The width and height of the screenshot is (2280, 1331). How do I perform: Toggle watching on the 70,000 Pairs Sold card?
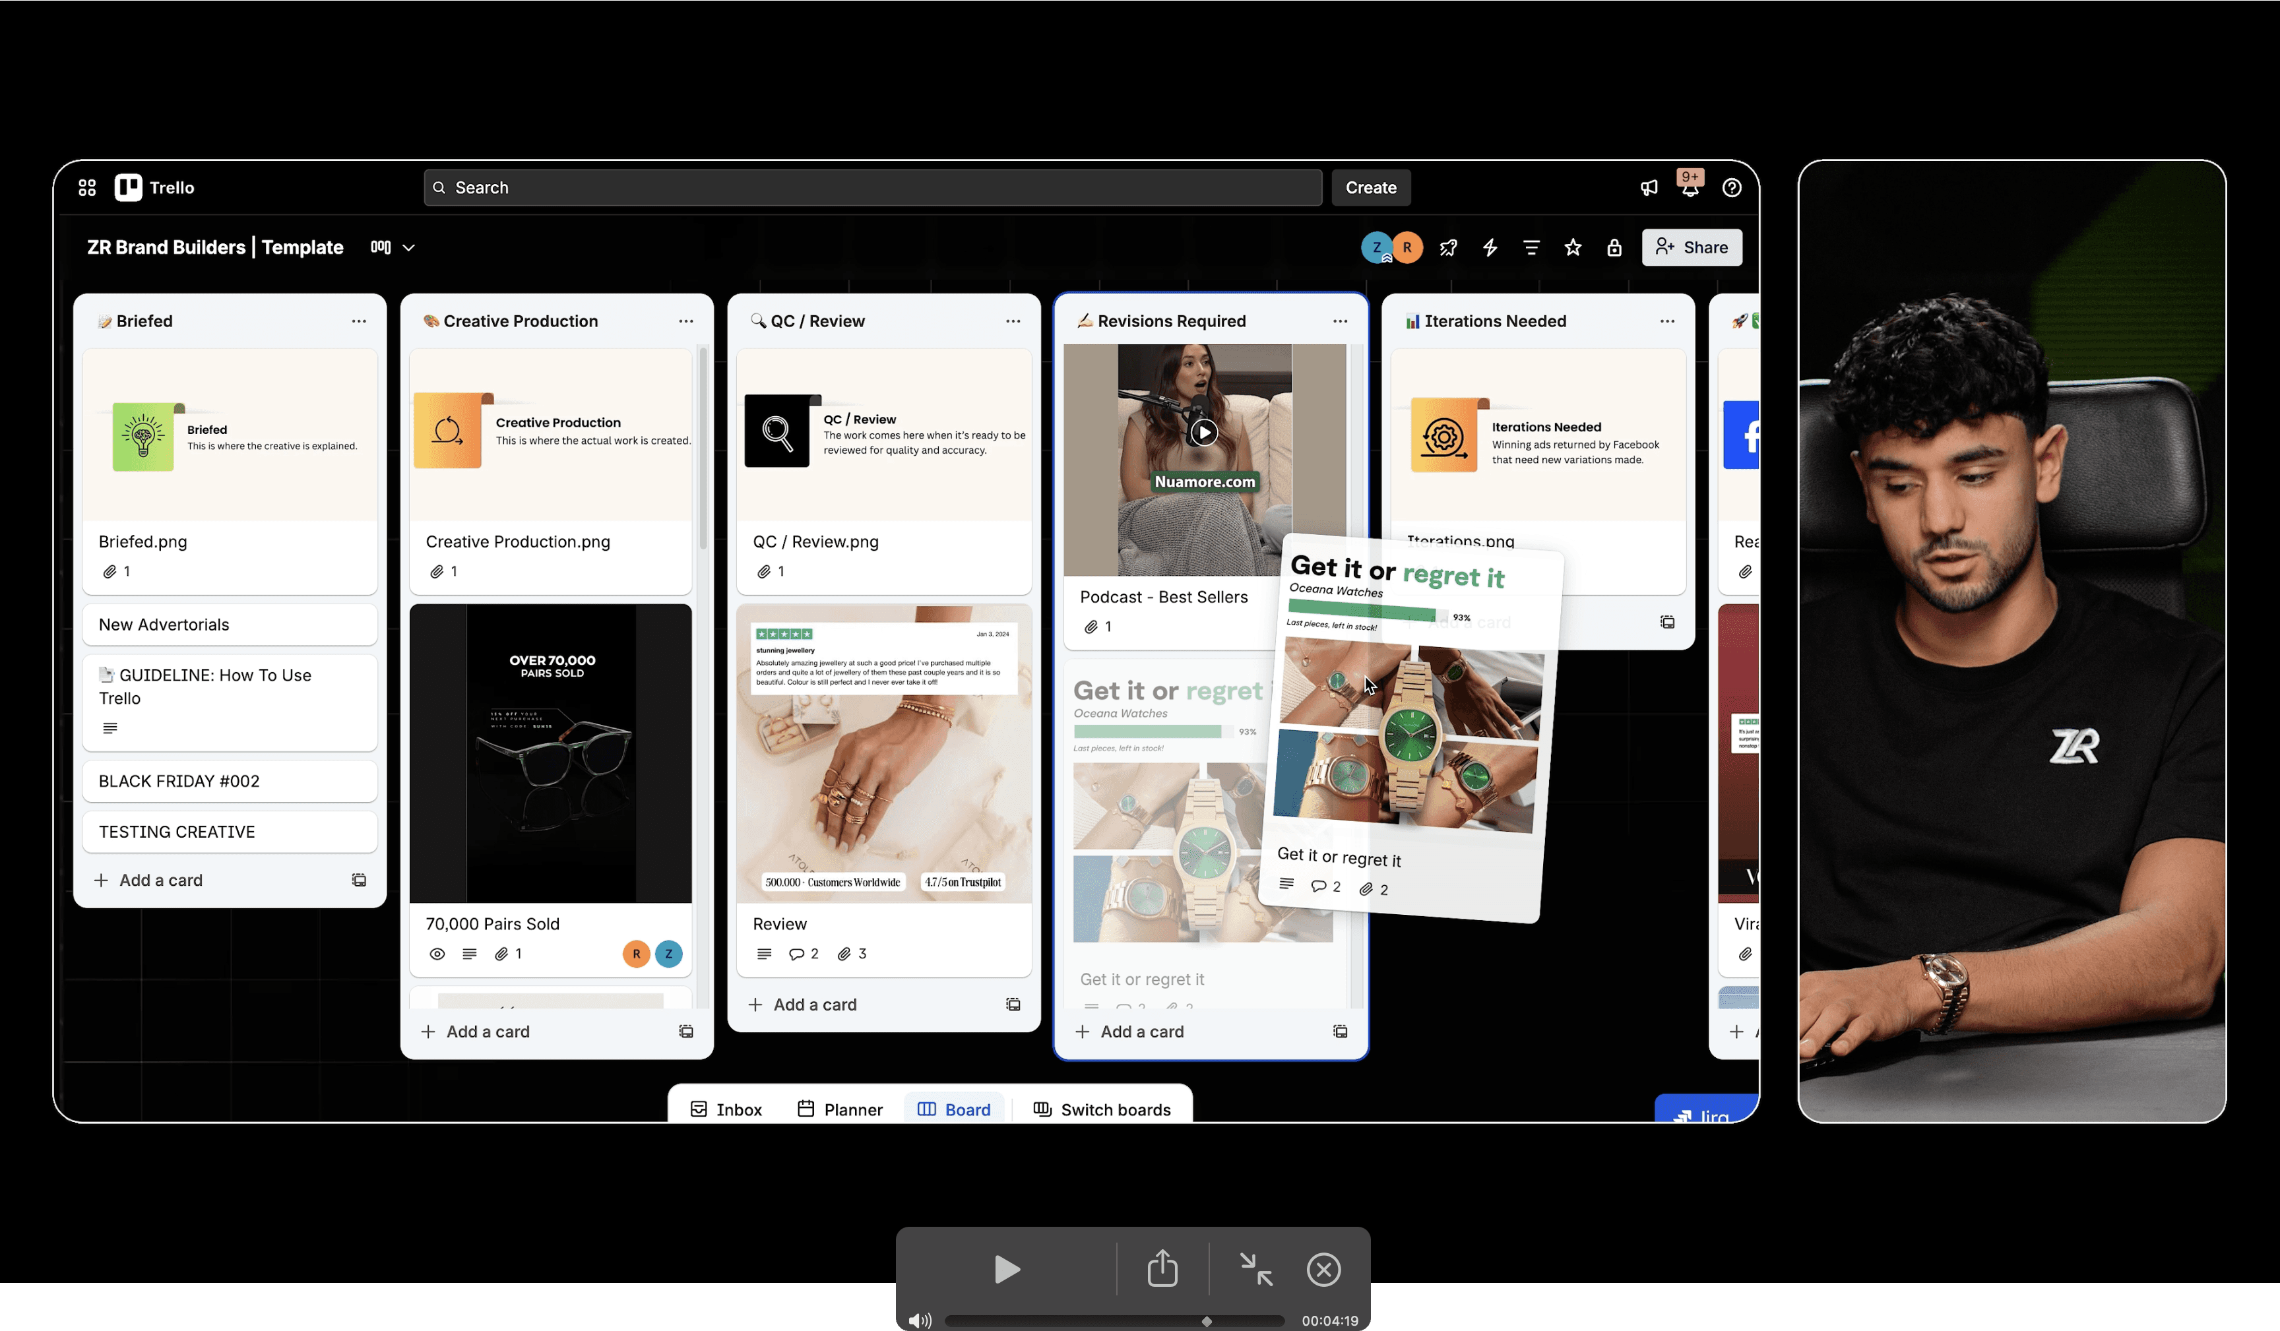coord(437,954)
